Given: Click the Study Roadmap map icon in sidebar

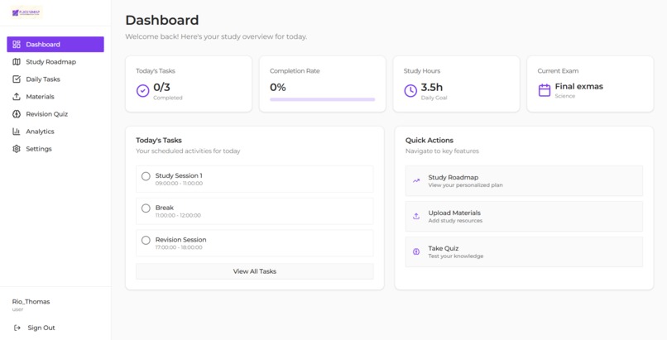Looking at the screenshot, I should 17,61.
